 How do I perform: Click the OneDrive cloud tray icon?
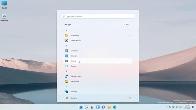coord(170,107)
